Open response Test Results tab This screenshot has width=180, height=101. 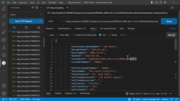(x=85, y=93)
